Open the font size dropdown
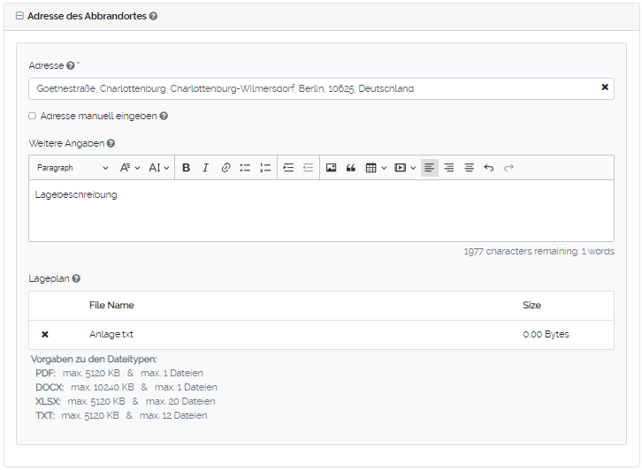642x470 pixels. click(x=159, y=168)
